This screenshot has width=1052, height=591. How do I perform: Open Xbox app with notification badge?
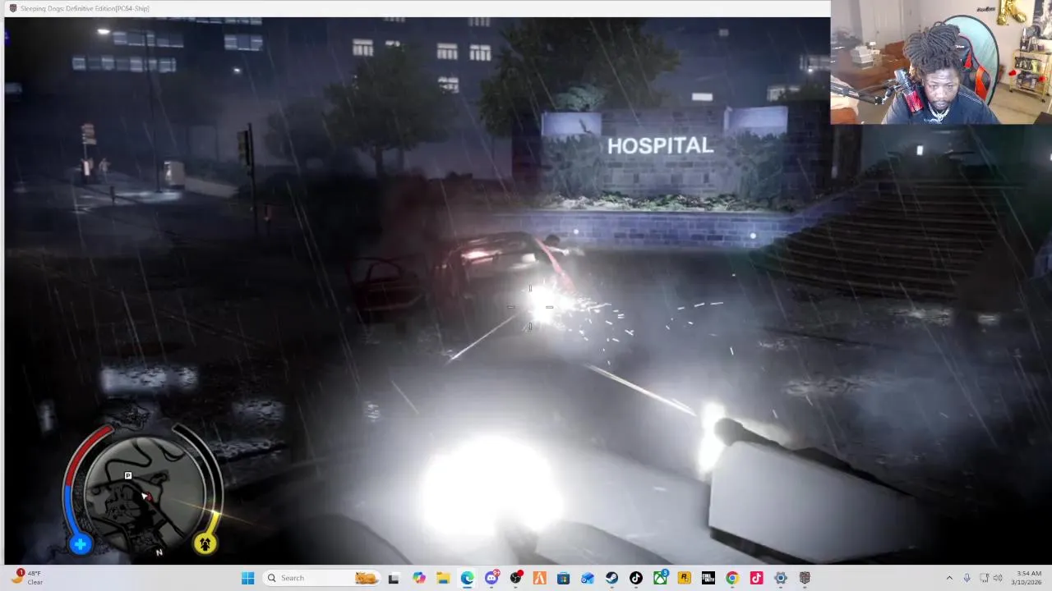(x=660, y=578)
